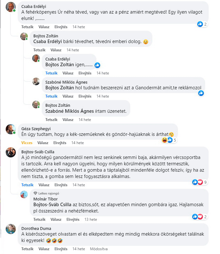Click Dorothea Duma's avatar

(x=11, y=229)
